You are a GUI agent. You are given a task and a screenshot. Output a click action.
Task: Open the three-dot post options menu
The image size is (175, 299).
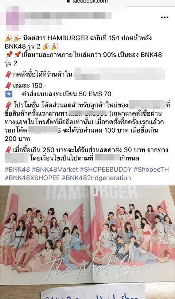coord(164,18)
